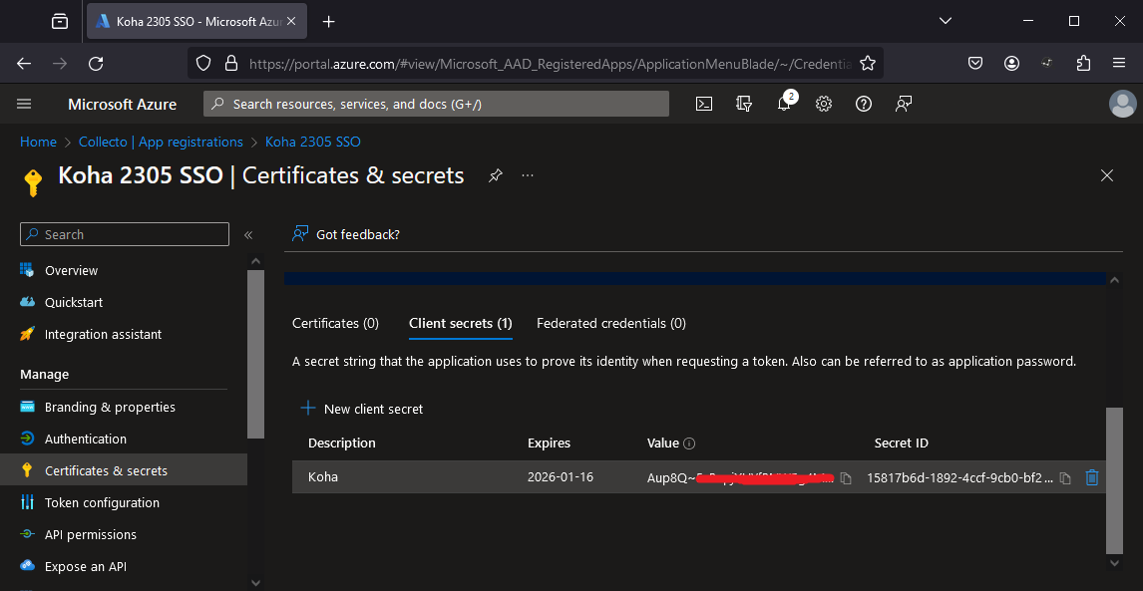Show info tooltip for Value column
This screenshot has width=1143, height=591.
[x=689, y=443]
